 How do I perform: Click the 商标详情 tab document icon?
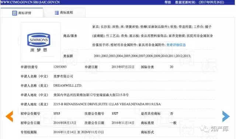point(14,13)
